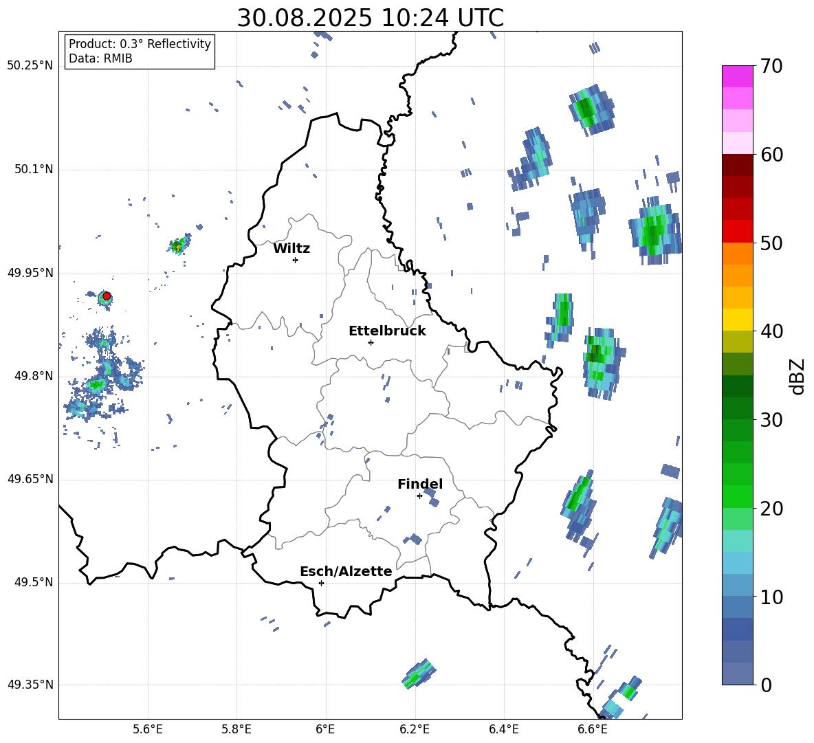Click the 5.6°E longitude label
The width and height of the screenshot is (814, 743).
pos(148,729)
